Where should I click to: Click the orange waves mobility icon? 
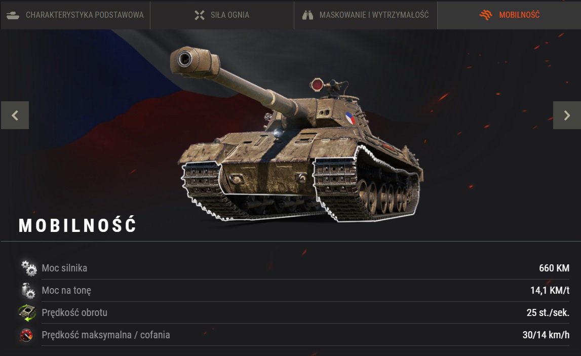[486, 15]
